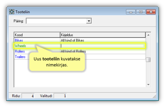Click the window resize grip corner
Viewport: 165px width, 107px height.
click(x=154, y=96)
